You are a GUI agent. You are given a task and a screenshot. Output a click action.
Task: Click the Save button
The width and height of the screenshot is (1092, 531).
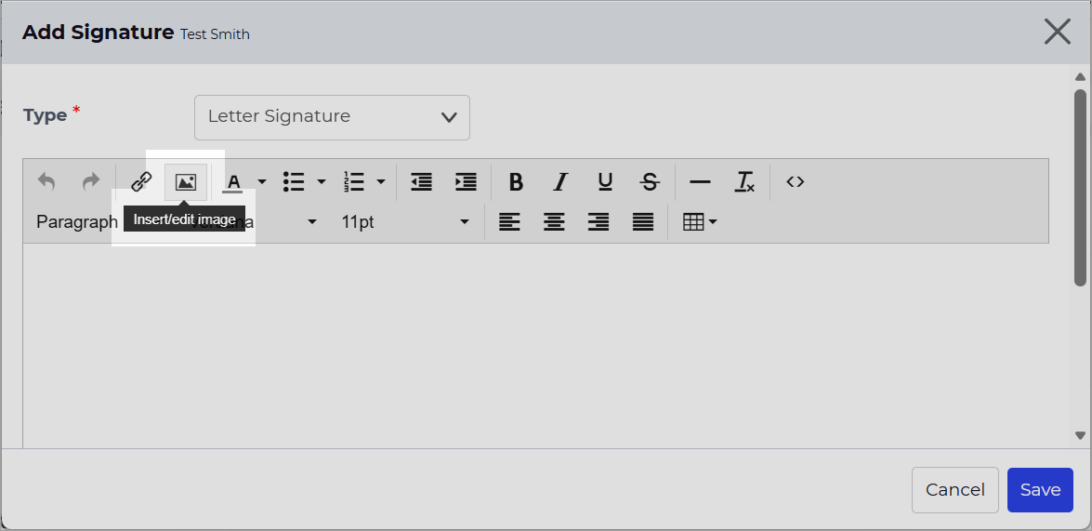[x=1040, y=490]
